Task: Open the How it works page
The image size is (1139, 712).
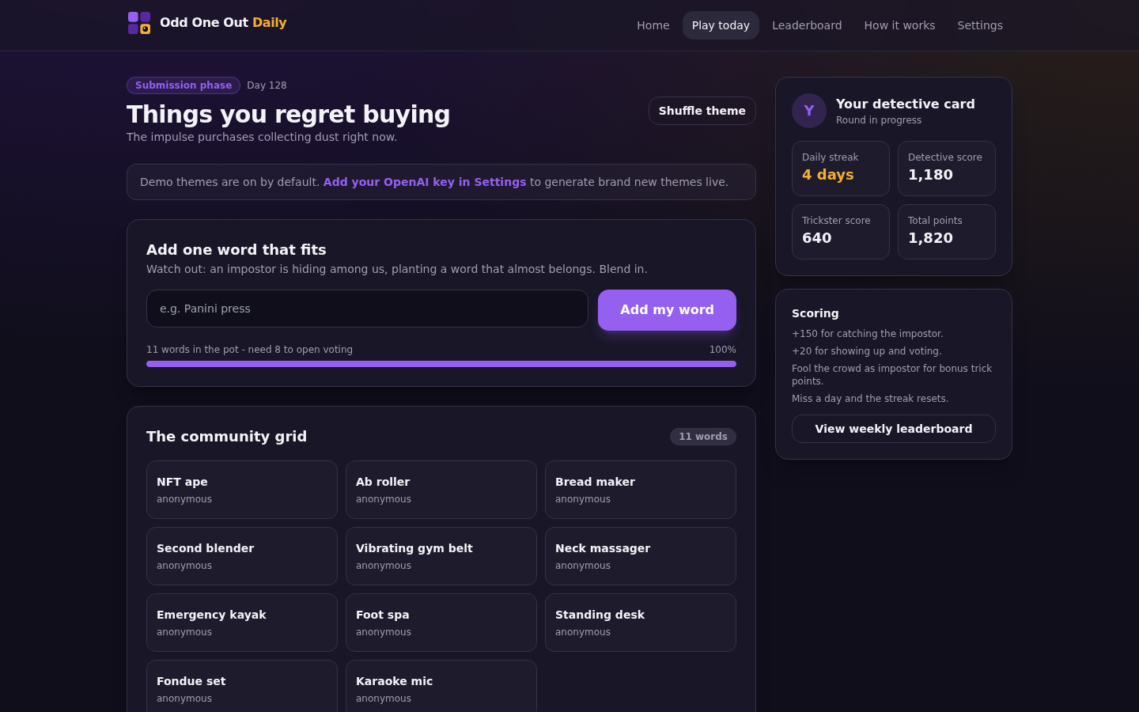Action: point(899,25)
